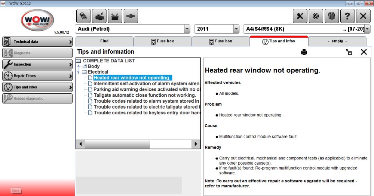Click the Technical data icon in sidebar
The height and width of the screenshot is (196, 374).
[x=7, y=42]
